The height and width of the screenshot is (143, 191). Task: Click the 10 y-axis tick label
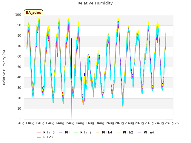(x=19, y=108)
